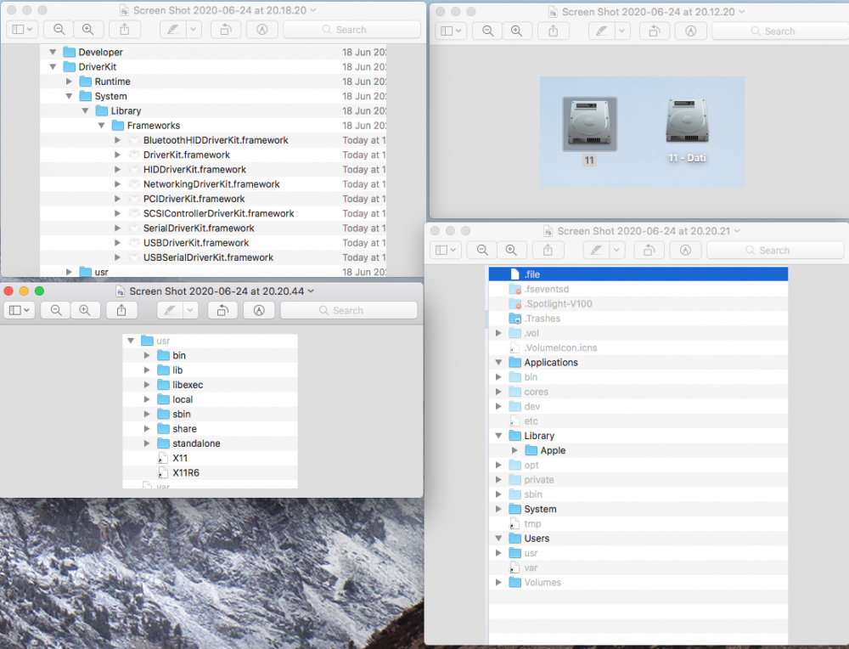
Task: Rotate the image in the 20.18.20 window
Action: (226, 29)
